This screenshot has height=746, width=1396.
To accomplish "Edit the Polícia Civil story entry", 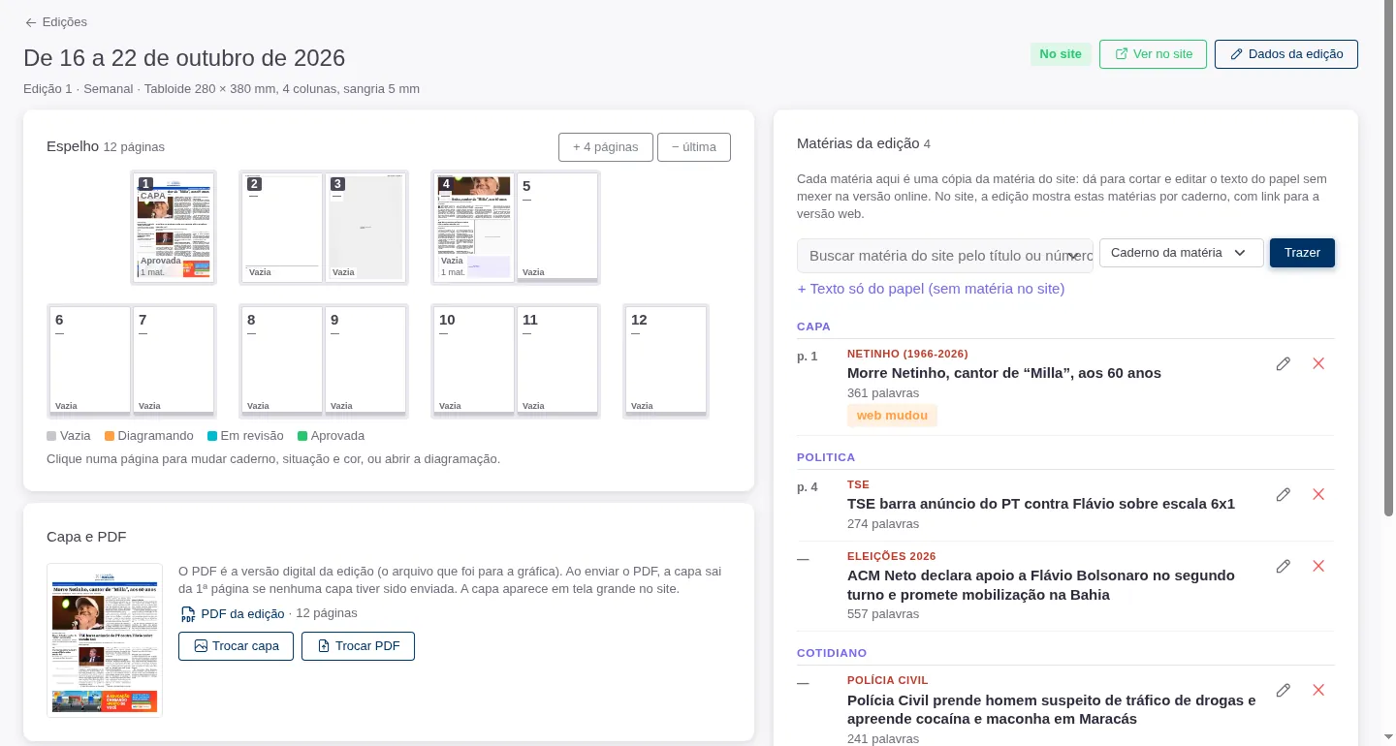I will pos(1284,690).
